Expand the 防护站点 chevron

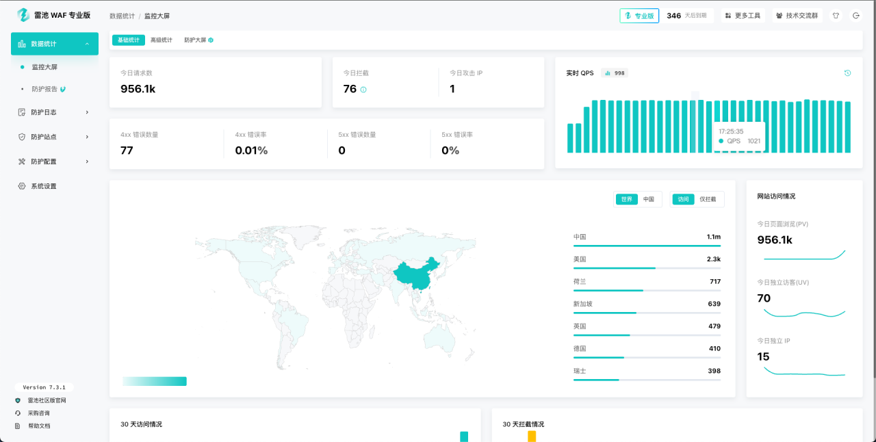(x=87, y=137)
